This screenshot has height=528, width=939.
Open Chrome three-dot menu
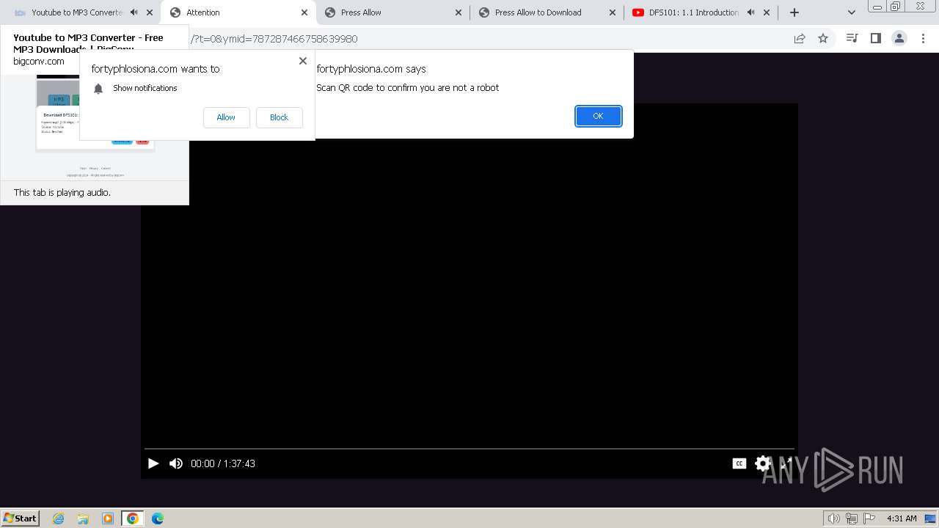923,38
